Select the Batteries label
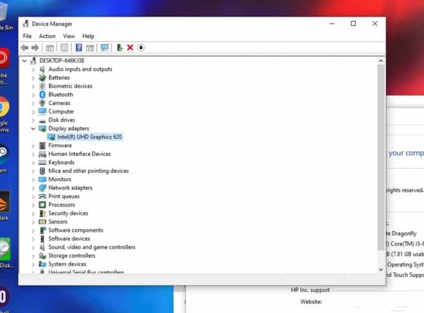 (59, 77)
